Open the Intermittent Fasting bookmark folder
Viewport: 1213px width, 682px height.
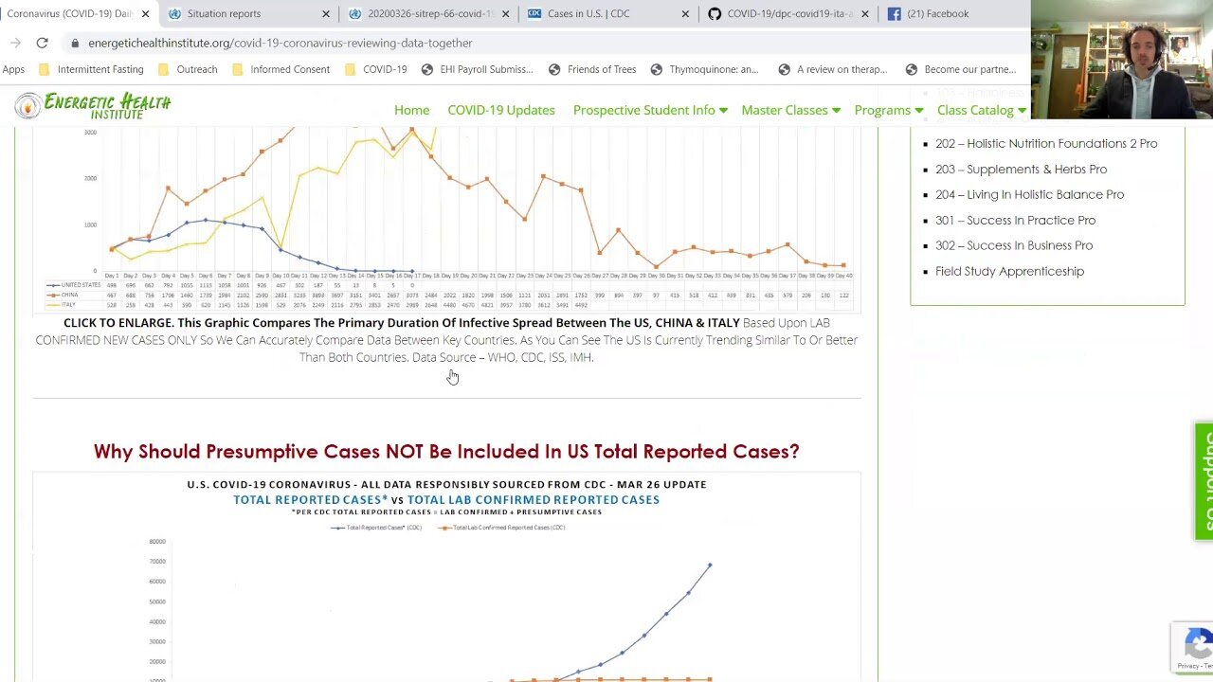(x=91, y=69)
